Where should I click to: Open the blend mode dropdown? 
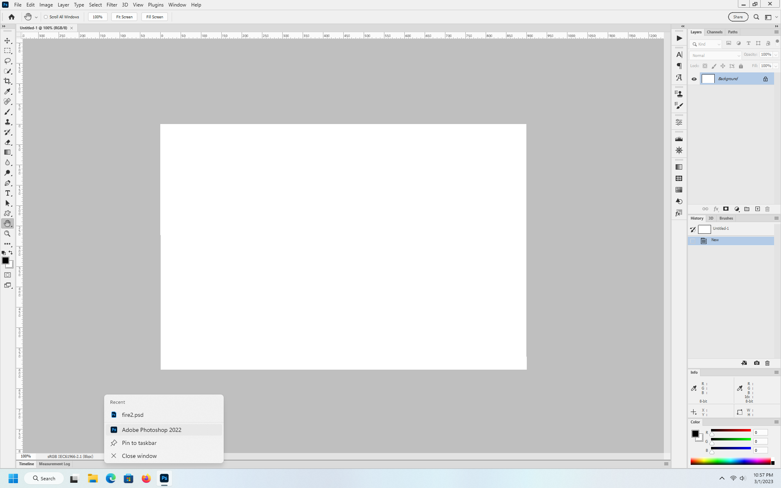pos(716,55)
